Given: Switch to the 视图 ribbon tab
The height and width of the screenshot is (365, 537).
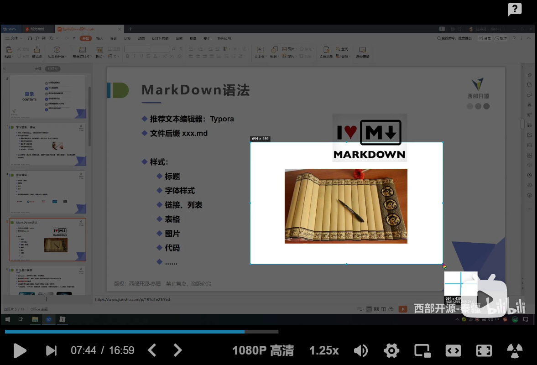Looking at the screenshot, I should pyautogui.click(x=193, y=38).
